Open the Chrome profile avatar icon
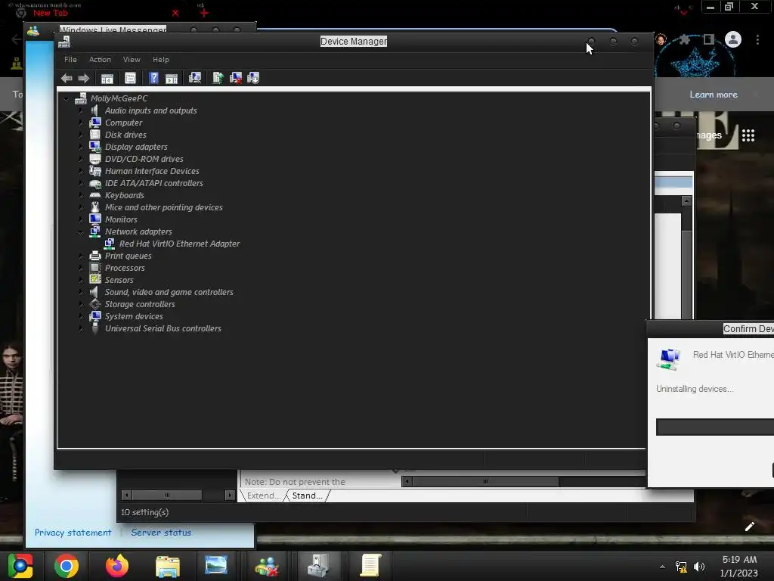 tap(733, 39)
